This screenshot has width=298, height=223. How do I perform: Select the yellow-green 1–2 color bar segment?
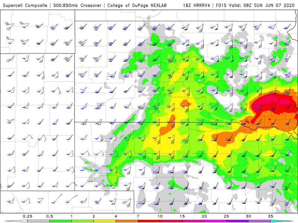pos(83,221)
